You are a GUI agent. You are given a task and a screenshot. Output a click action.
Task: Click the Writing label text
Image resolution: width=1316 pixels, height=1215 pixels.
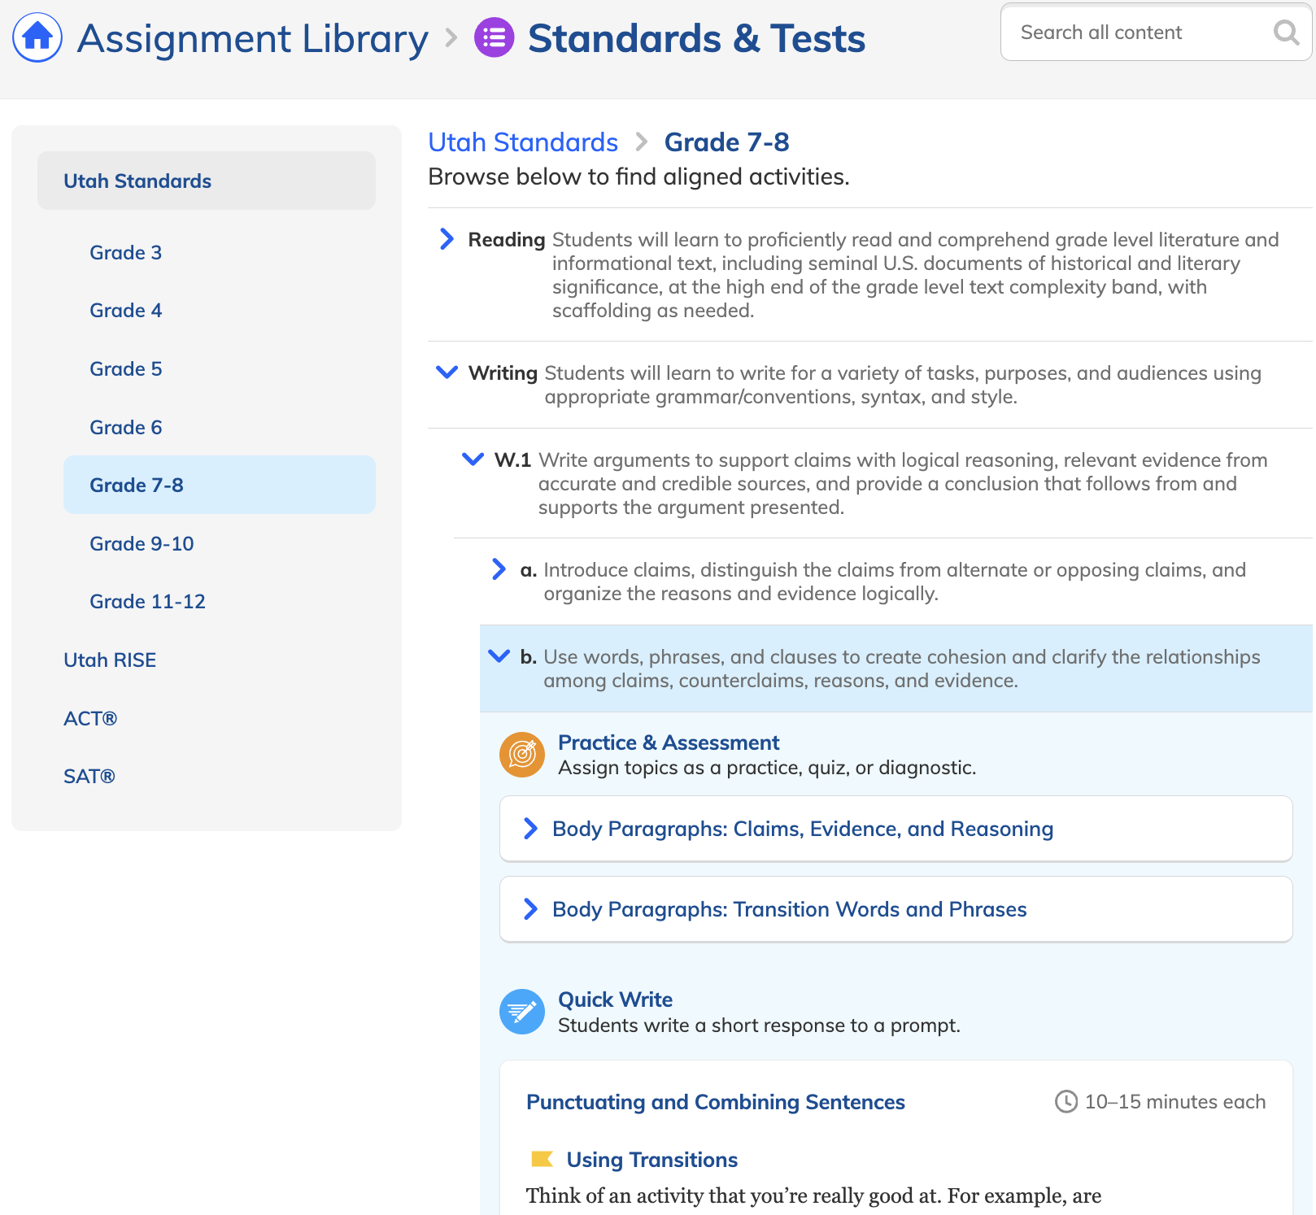tap(503, 373)
